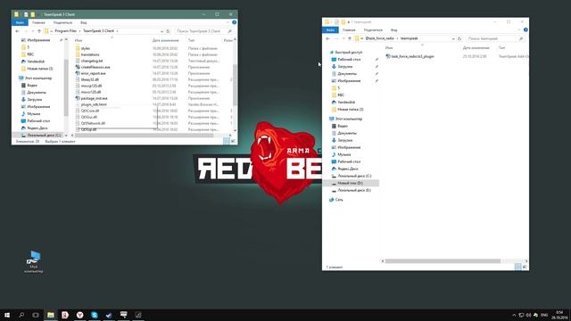Click vertical scrollbar of TeamSpeak 3 Client file list
The height and width of the screenshot is (321, 571).
click(235, 85)
